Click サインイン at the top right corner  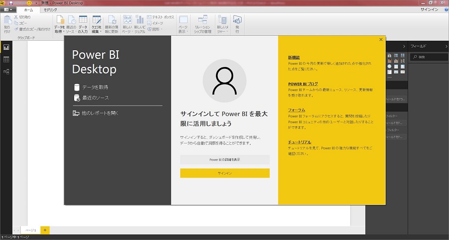[x=429, y=10]
